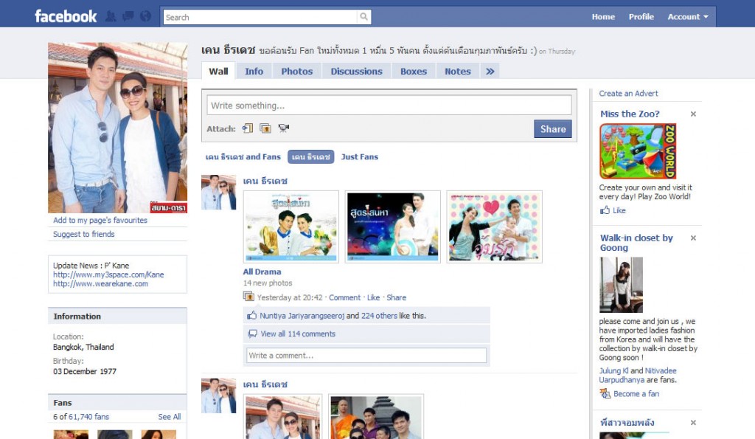Open monk group photo thumbnail in second post
The height and width of the screenshot is (439, 755).
coord(376,417)
